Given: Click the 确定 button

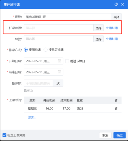Looking at the screenshot, I should [120, 135].
